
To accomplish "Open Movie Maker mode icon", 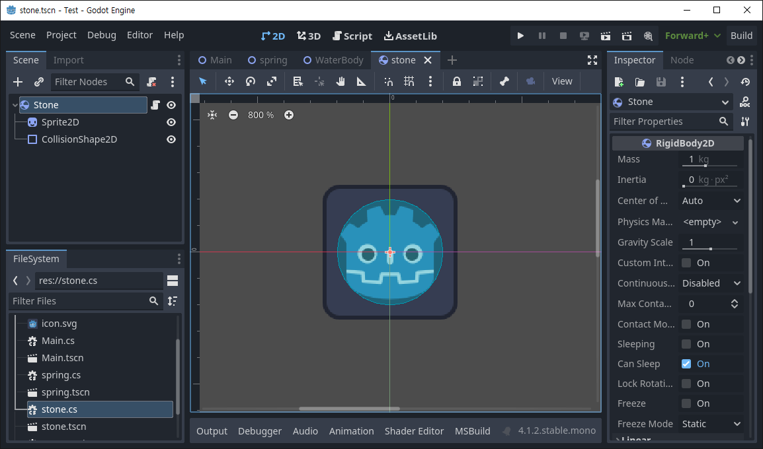I will click(x=648, y=36).
